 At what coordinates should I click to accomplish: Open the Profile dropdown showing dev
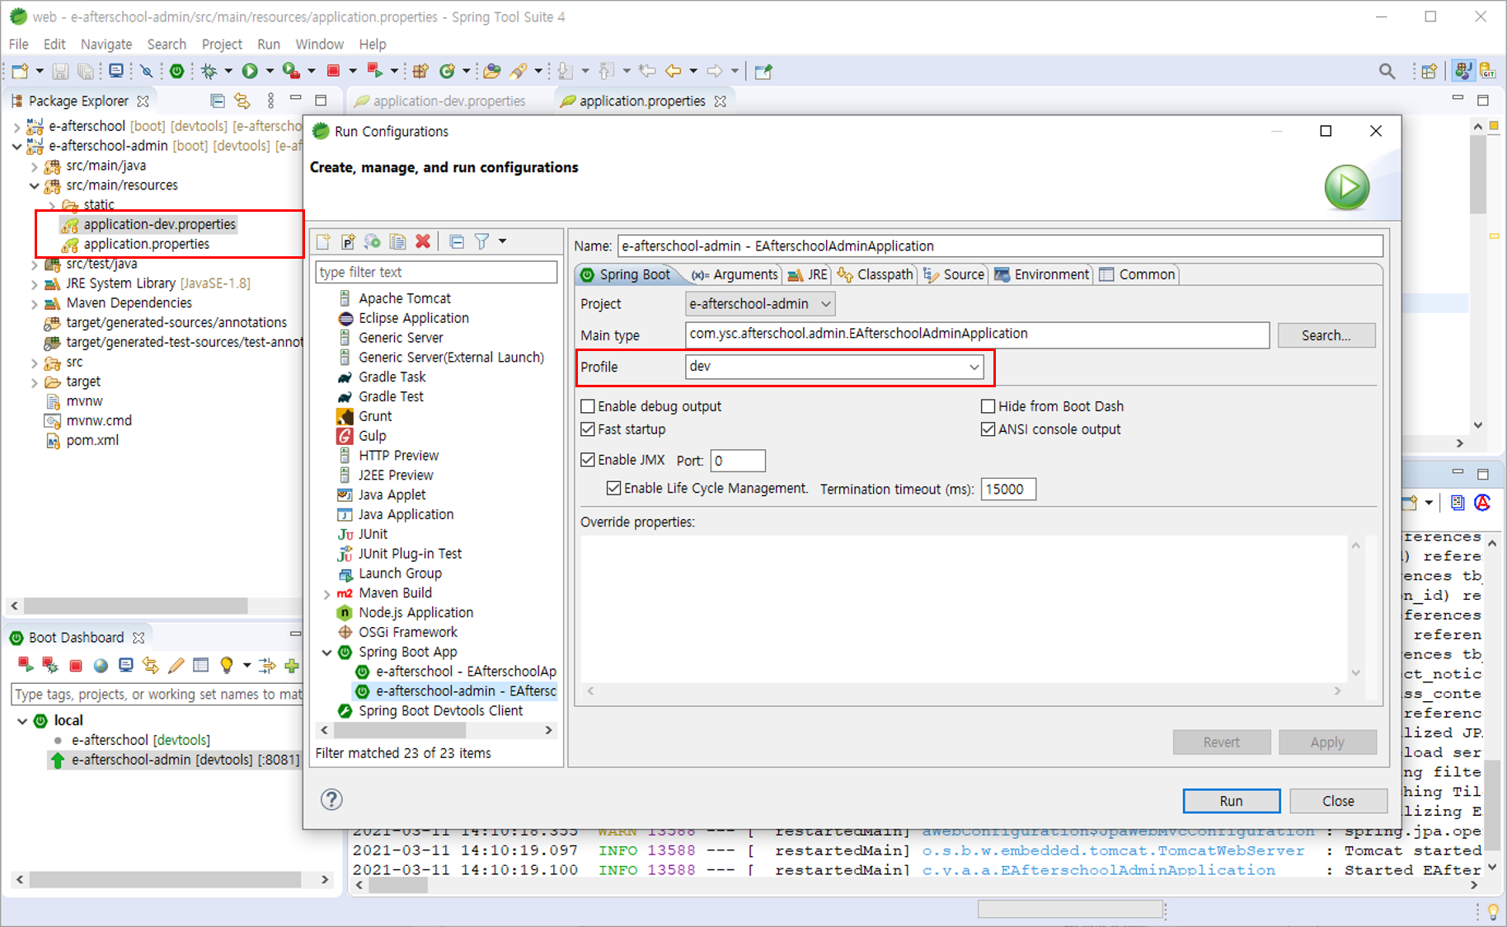tap(834, 367)
